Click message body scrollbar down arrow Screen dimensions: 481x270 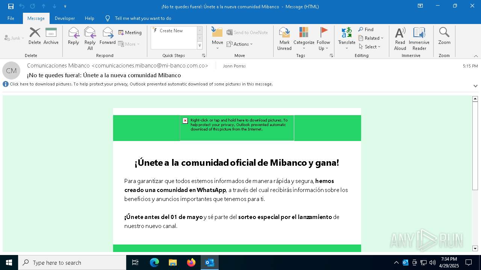475,248
